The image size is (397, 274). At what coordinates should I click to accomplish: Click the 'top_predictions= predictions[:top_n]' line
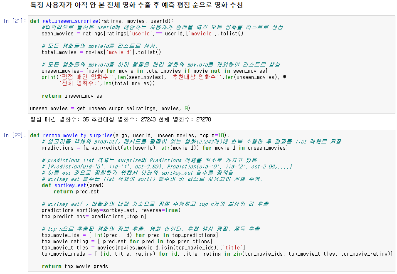pyautogui.click(x=94, y=216)
